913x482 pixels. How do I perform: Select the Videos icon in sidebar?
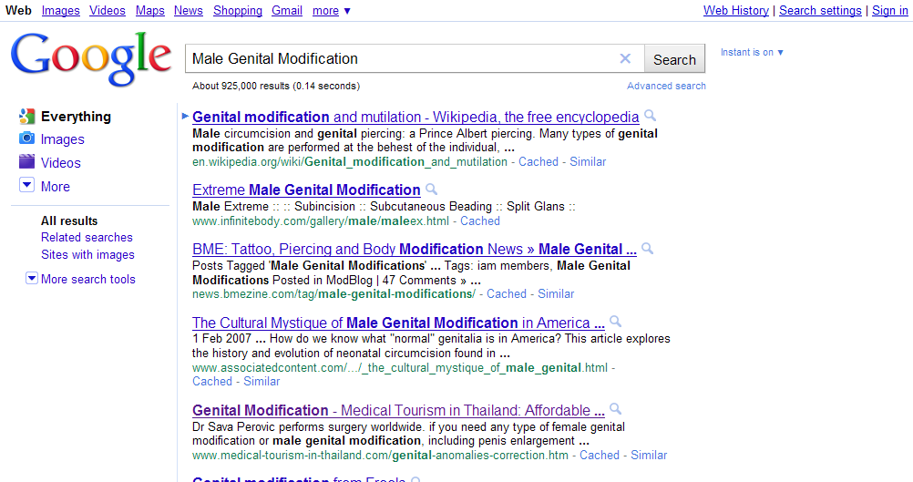27,162
